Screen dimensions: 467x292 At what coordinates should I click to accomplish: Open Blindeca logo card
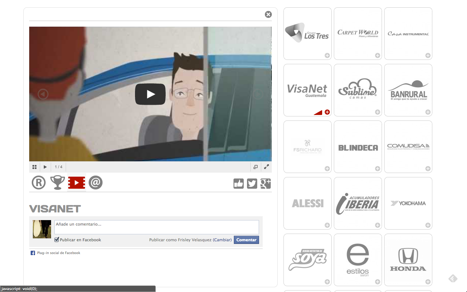[x=358, y=147]
